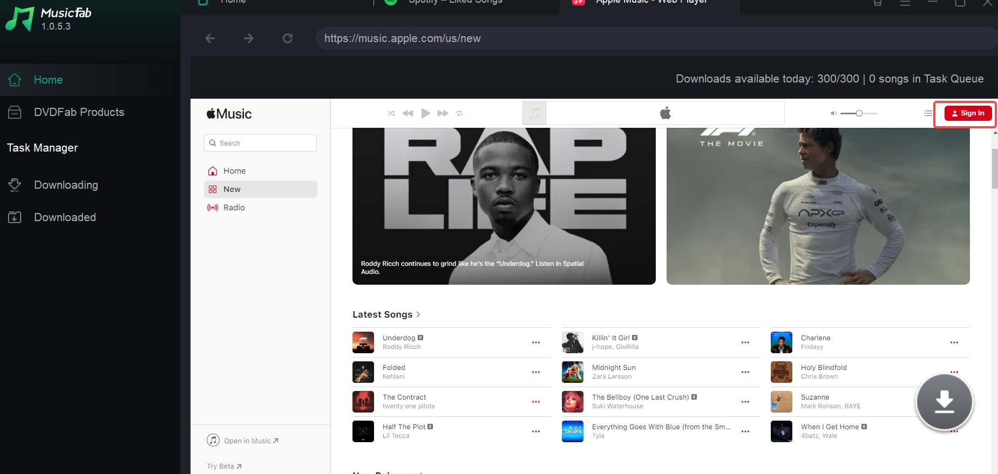Toggle the repeat playback mode

459,113
